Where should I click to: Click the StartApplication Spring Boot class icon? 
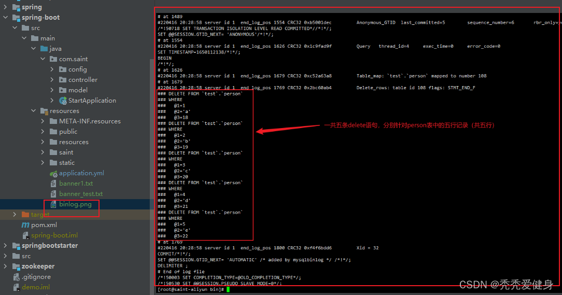[x=63, y=101]
